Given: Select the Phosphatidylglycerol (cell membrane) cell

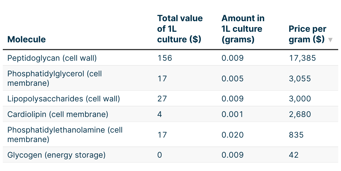Looking at the screenshot, I should (x=55, y=78).
